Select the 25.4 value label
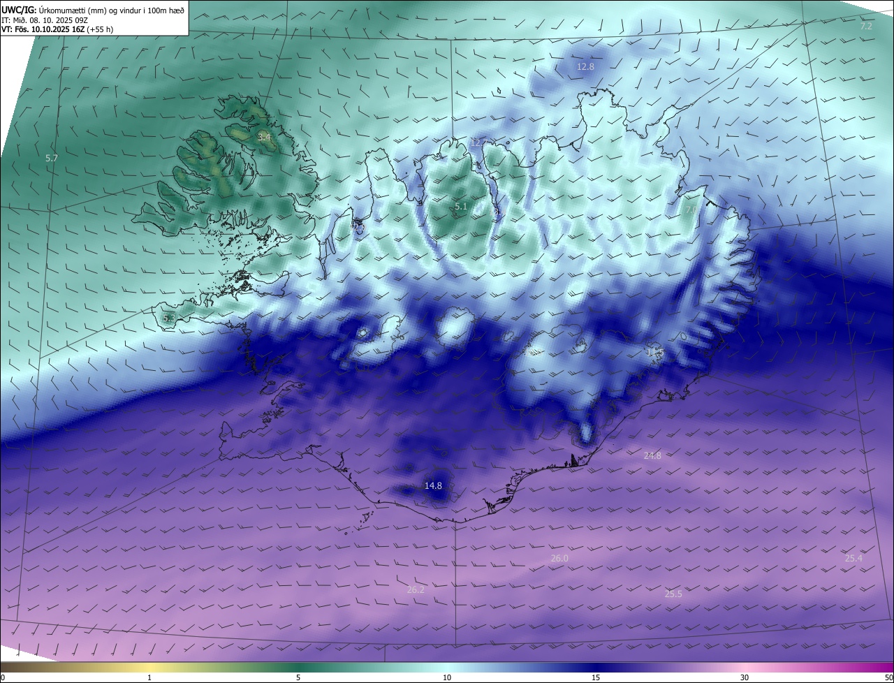The height and width of the screenshot is (683, 894). (x=853, y=558)
